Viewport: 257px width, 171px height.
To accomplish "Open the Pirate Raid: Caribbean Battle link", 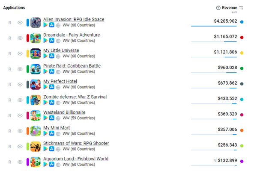I will point(72,66).
